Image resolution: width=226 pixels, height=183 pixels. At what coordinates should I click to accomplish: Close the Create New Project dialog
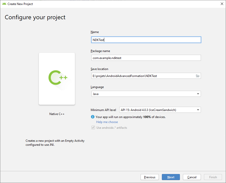(222, 4)
